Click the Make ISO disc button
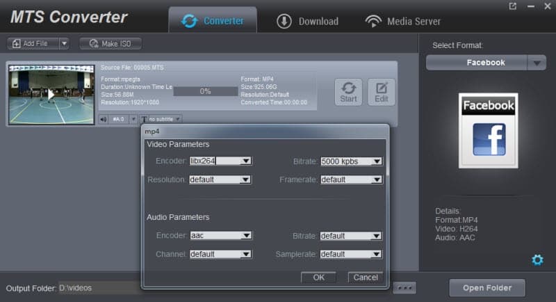556x302 pixels. tap(111, 44)
